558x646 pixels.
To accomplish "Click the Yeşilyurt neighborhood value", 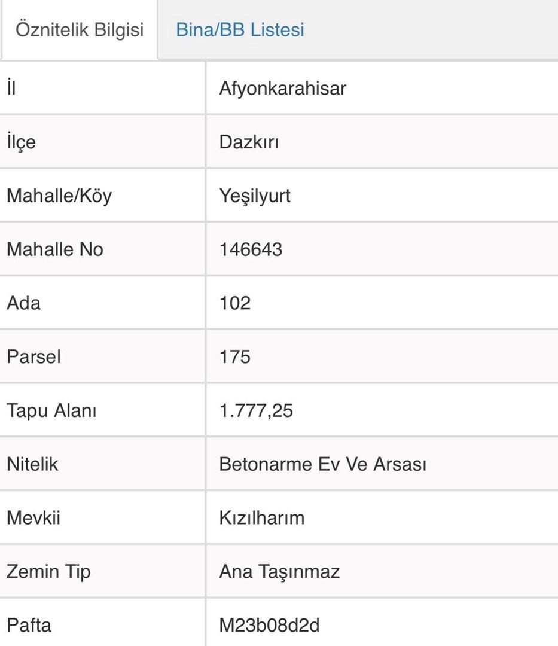I will pos(255,196).
